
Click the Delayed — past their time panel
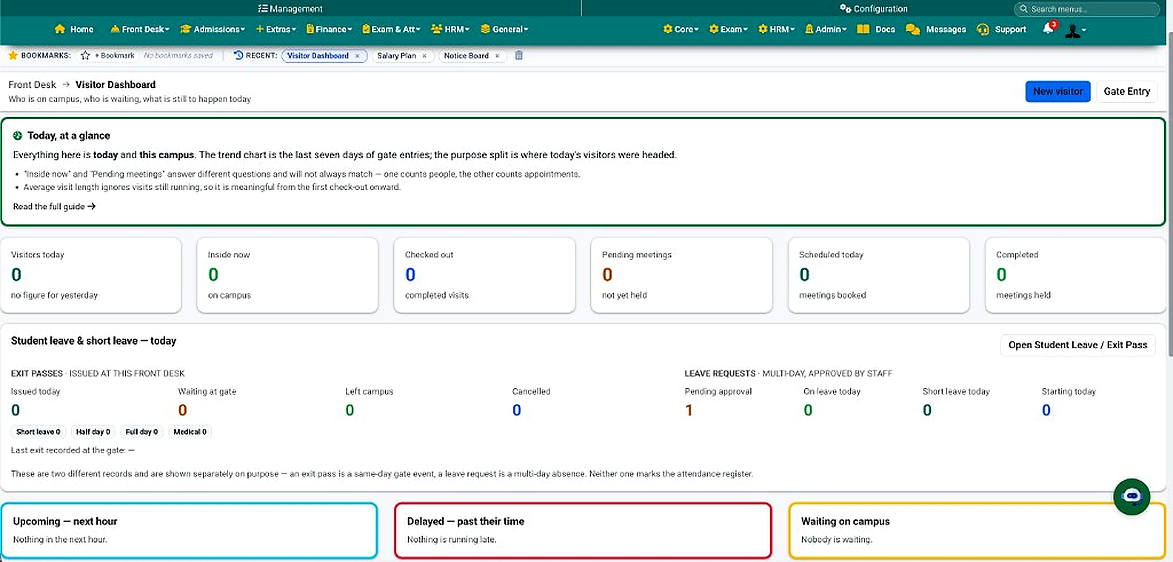583,531
